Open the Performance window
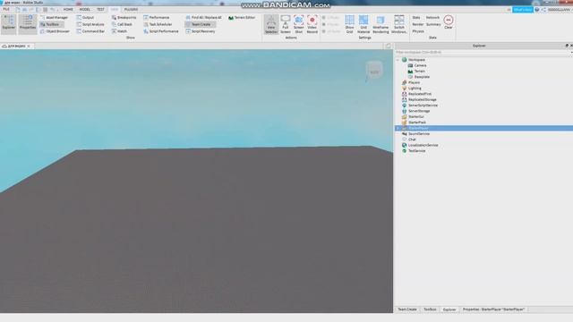 pyautogui.click(x=157, y=18)
